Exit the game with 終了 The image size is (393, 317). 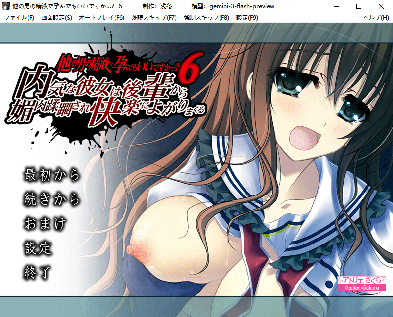click(38, 272)
